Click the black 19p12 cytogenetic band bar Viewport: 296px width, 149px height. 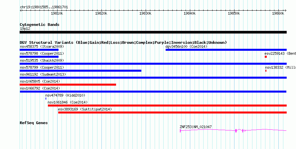pyautogui.click(x=153, y=32)
